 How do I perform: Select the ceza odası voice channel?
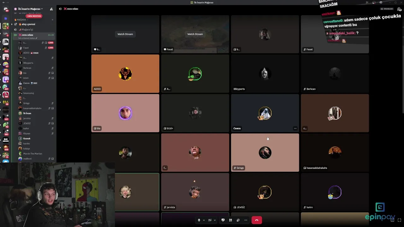click(x=34, y=35)
